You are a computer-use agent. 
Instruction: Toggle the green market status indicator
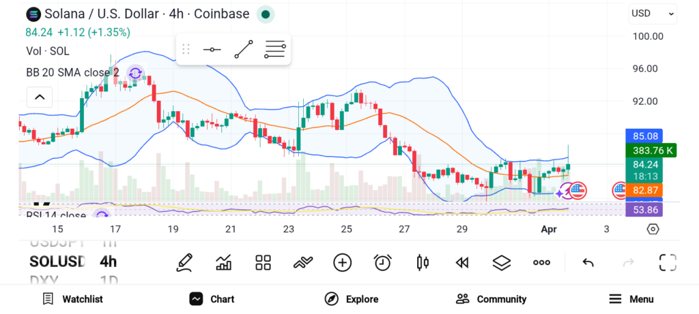(266, 14)
